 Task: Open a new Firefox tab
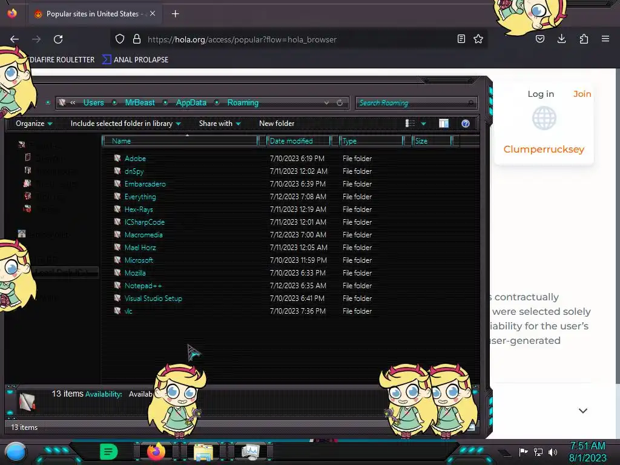tap(175, 14)
